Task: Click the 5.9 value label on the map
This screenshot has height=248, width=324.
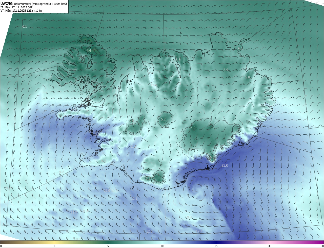Action: (226, 70)
